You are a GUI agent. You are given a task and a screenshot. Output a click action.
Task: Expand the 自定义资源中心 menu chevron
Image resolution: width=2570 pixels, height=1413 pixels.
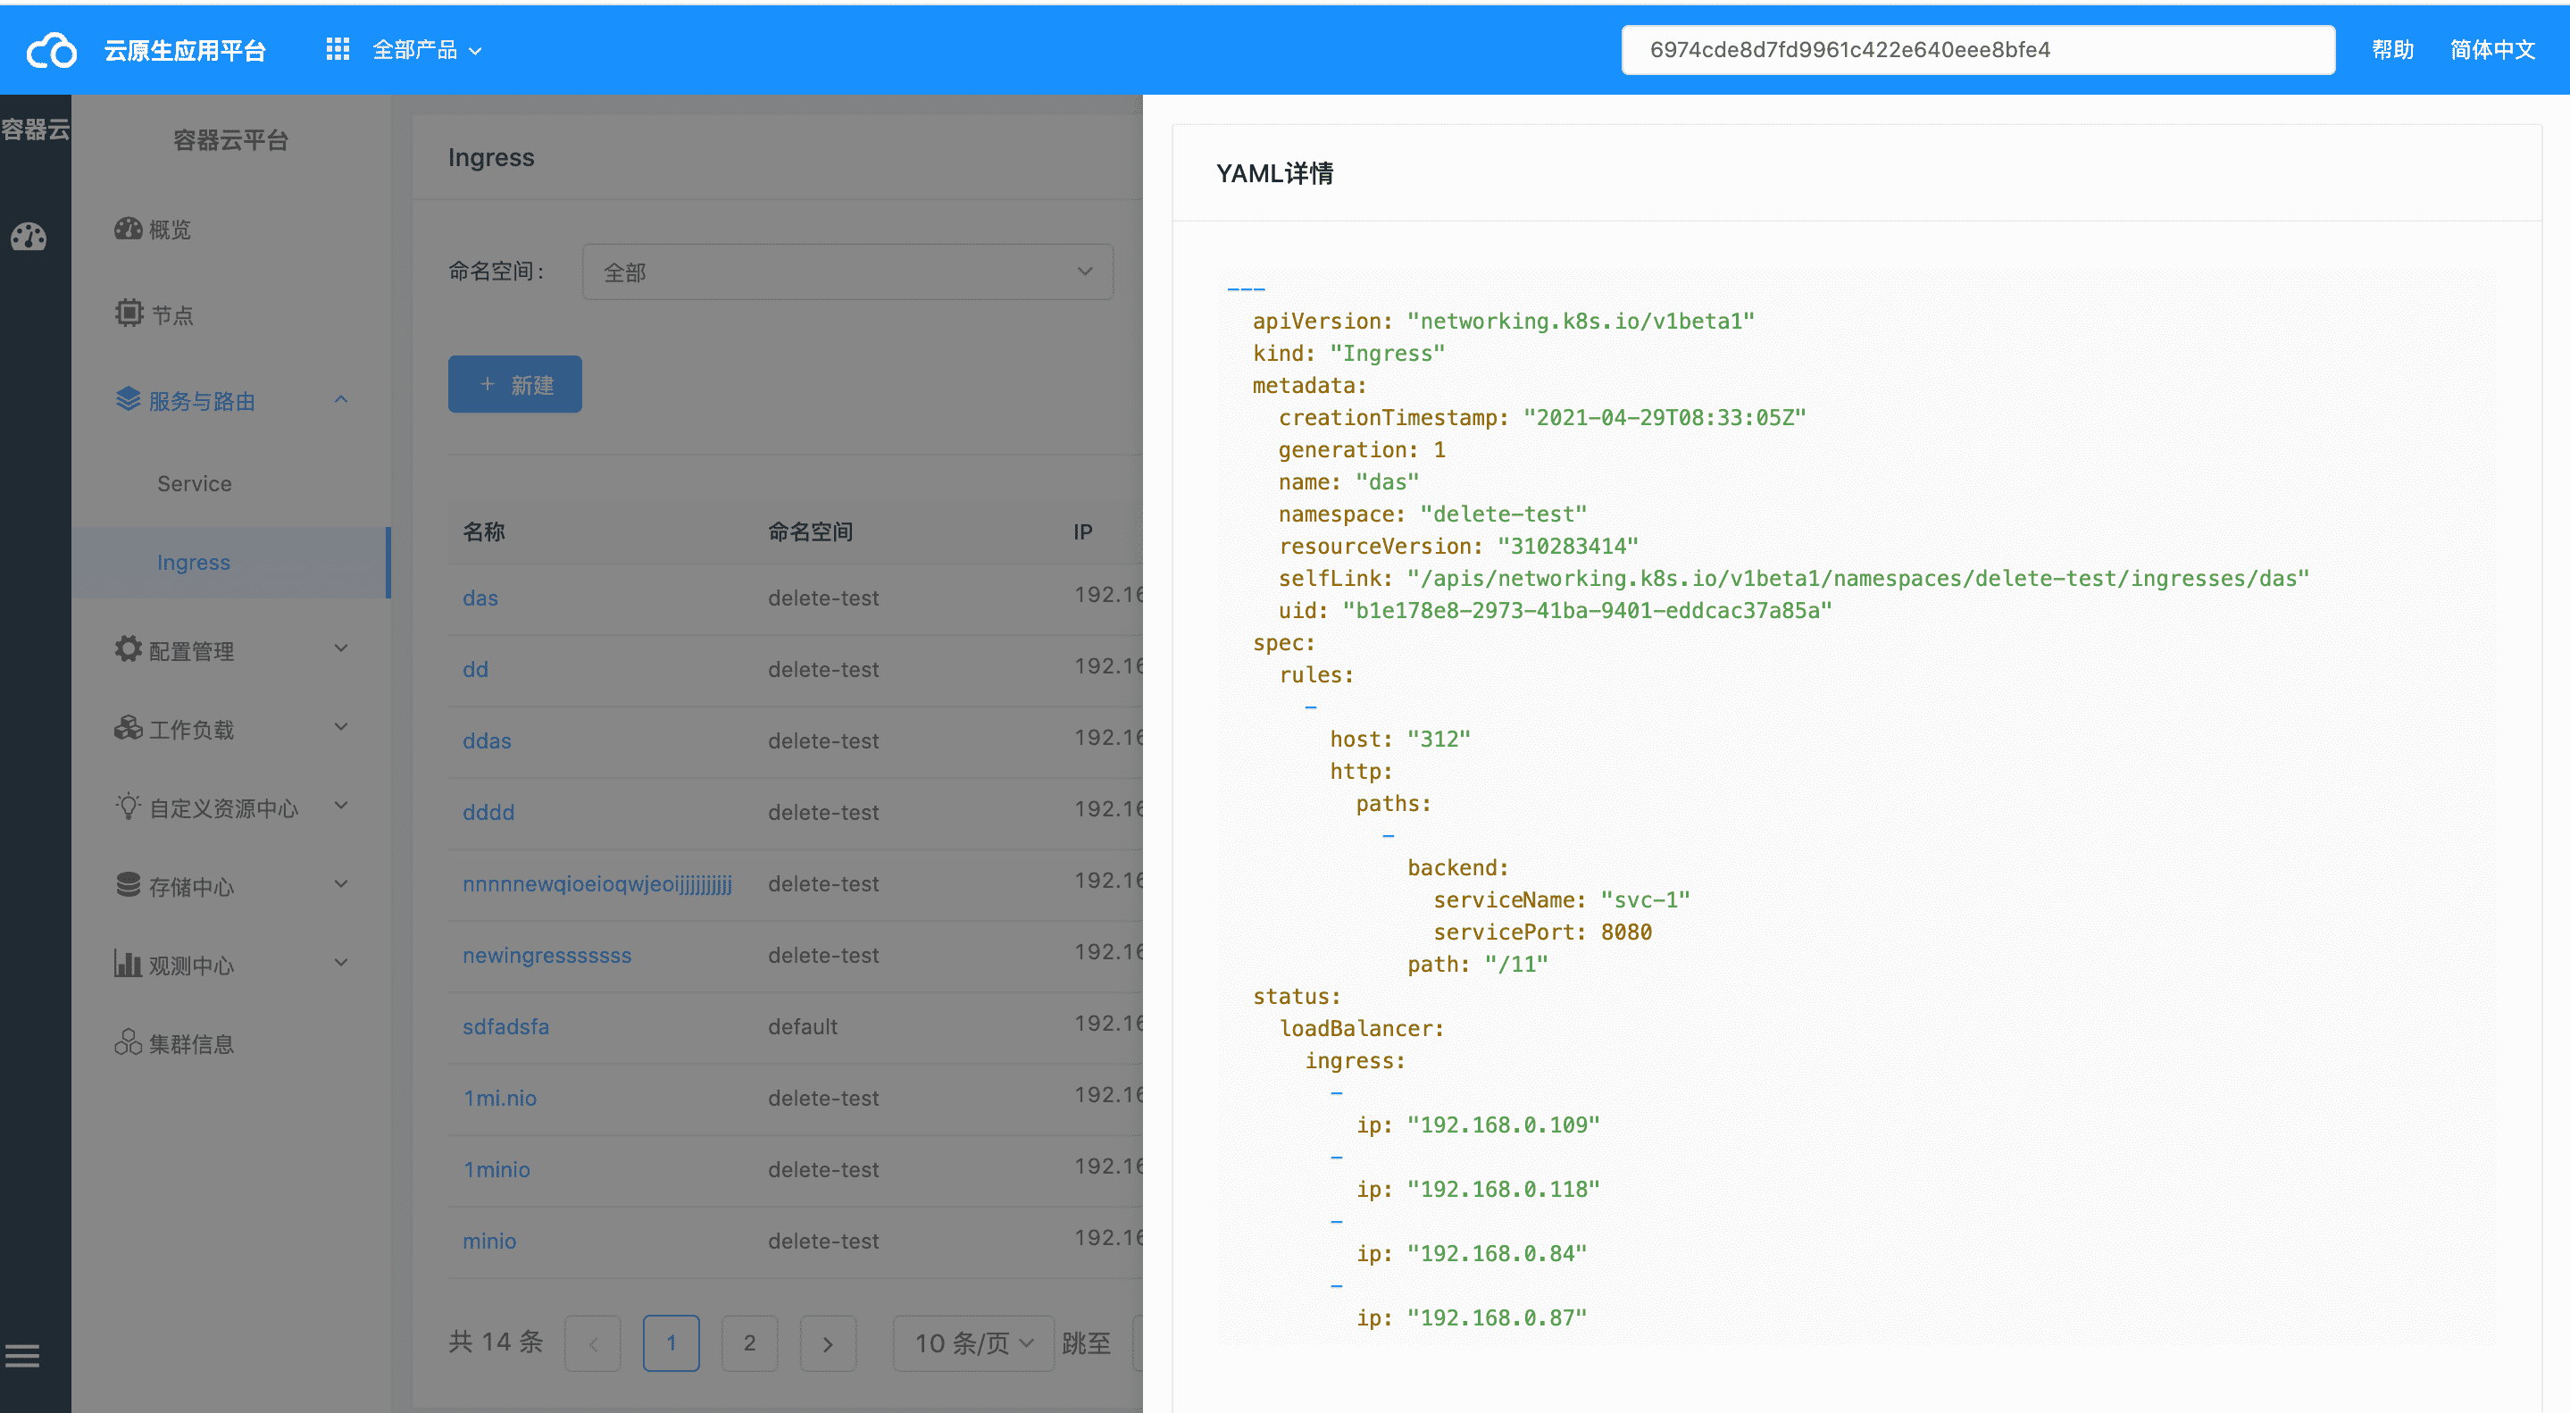pyautogui.click(x=341, y=807)
